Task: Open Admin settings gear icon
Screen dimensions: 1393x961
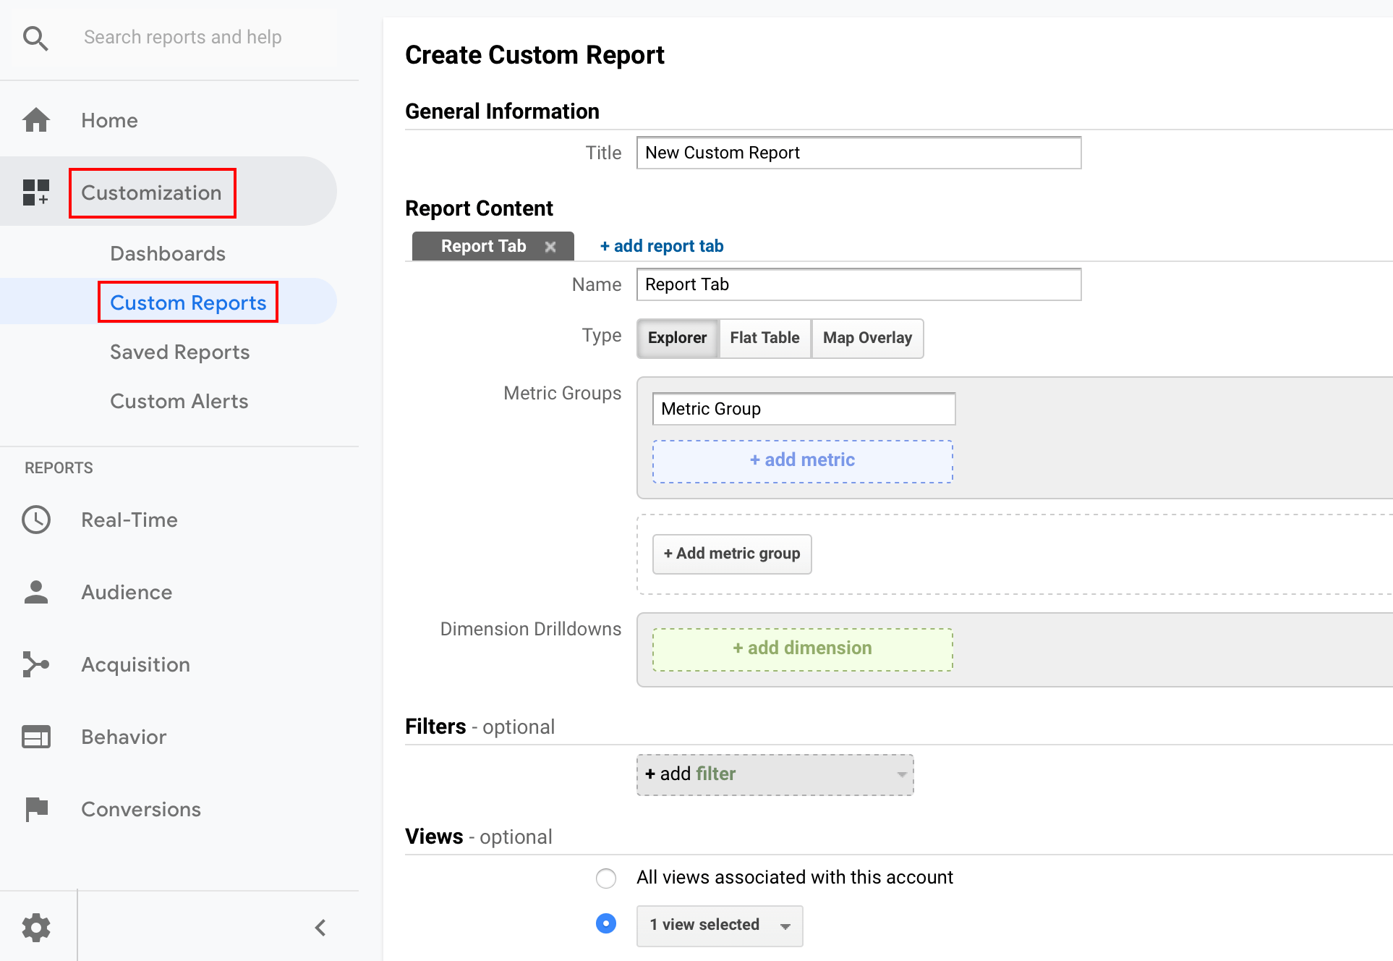Action: [x=36, y=928]
